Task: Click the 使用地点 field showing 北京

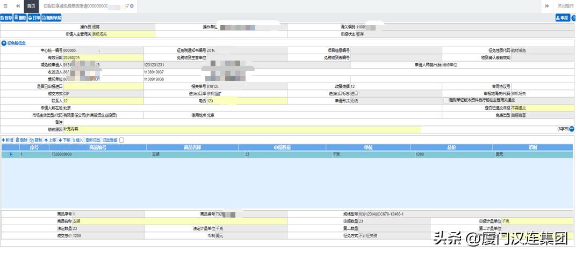Action: point(325,115)
